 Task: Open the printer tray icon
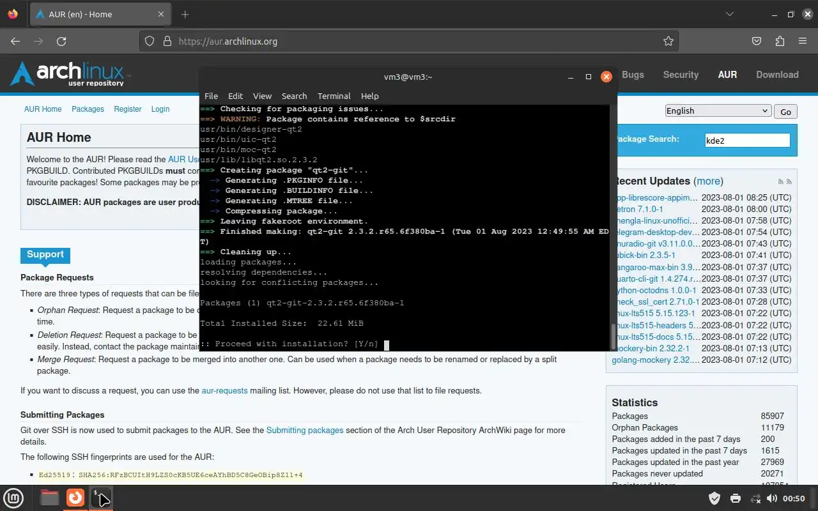(735, 498)
